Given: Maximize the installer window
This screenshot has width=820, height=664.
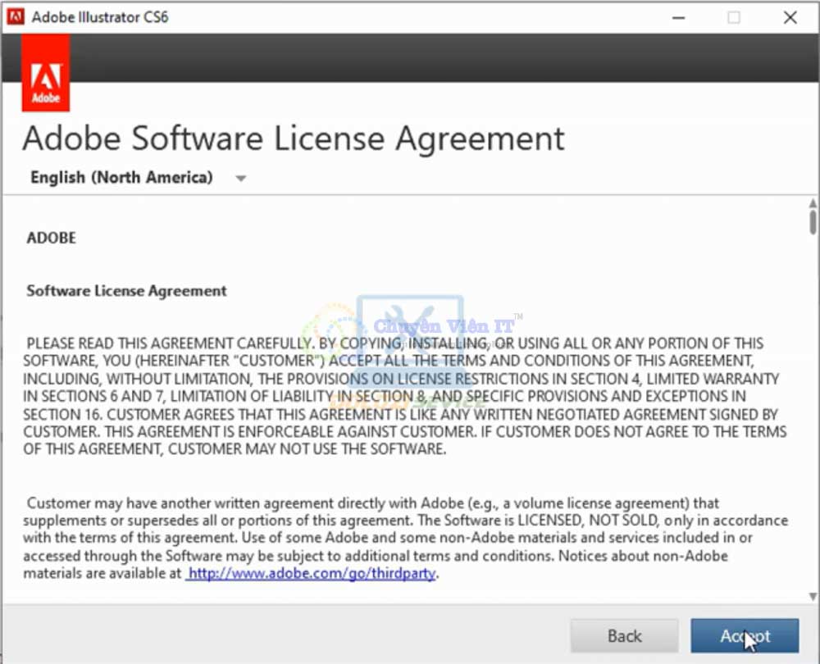Looking at the screenshot, I should (x=734, y=17).
